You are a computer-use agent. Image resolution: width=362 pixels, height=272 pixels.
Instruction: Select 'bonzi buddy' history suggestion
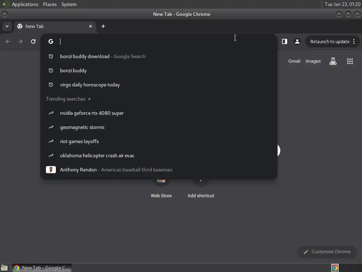click(159, 70)
